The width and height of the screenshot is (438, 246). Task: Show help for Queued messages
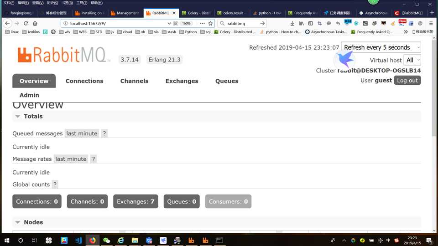(104, 133)
